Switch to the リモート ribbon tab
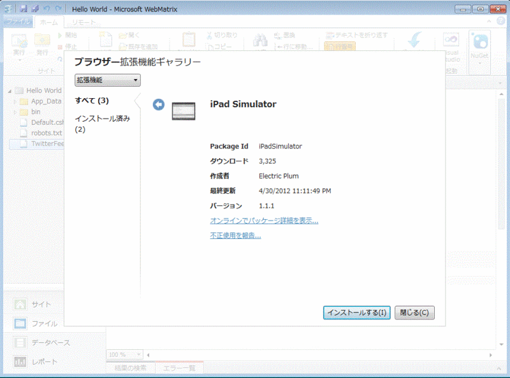 pyautogui.click(x=84, y=21)
